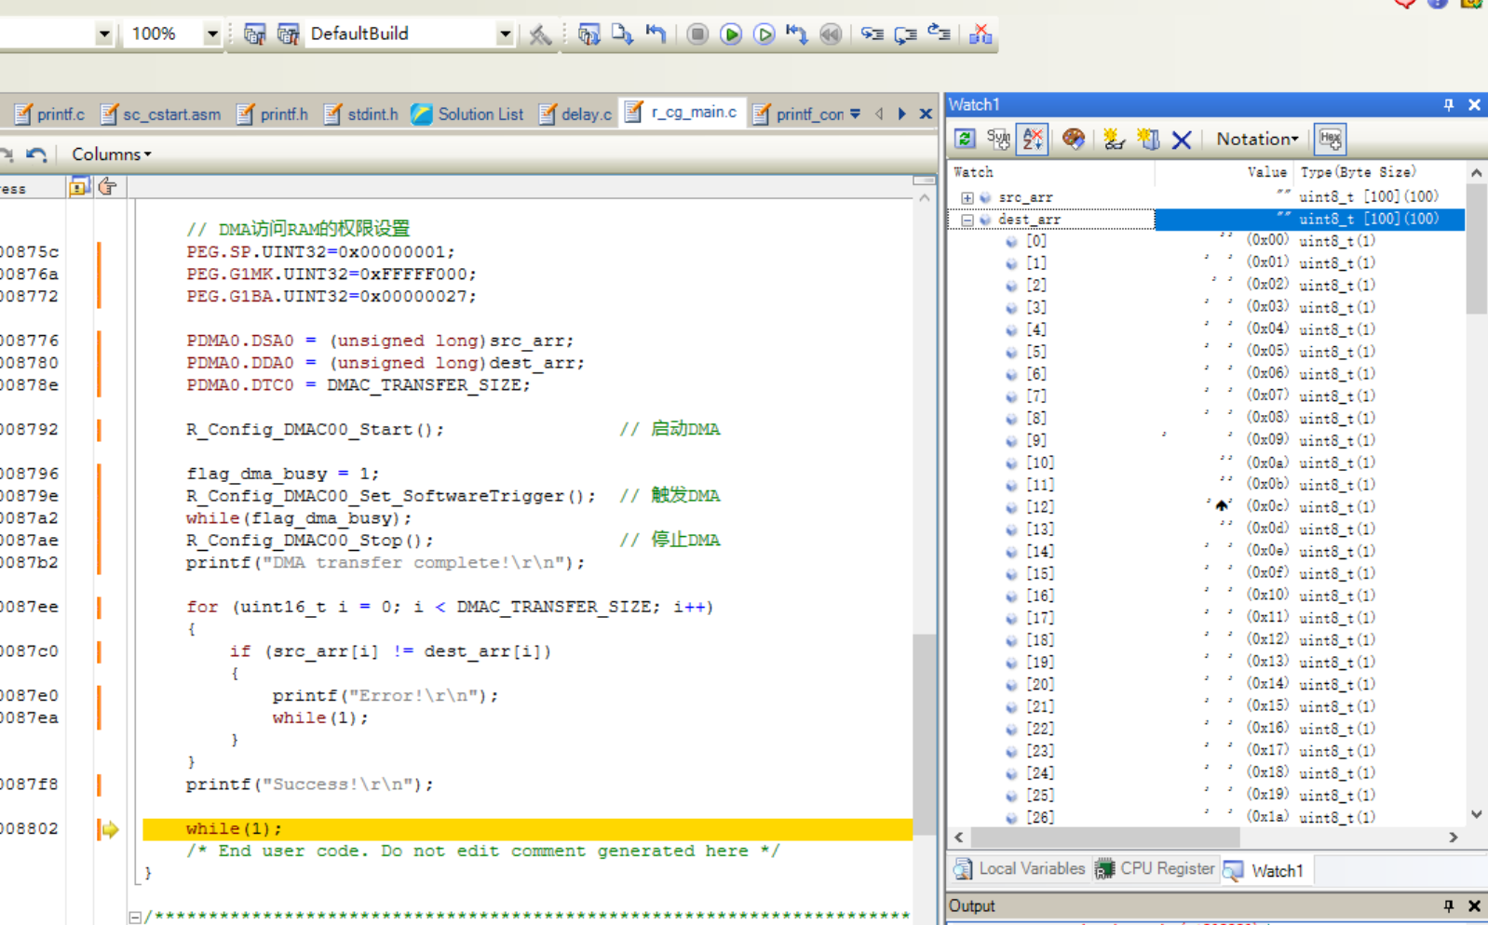1488x925 pixels.
Task: Pin the Output panel
Action: pos(1449,905)
